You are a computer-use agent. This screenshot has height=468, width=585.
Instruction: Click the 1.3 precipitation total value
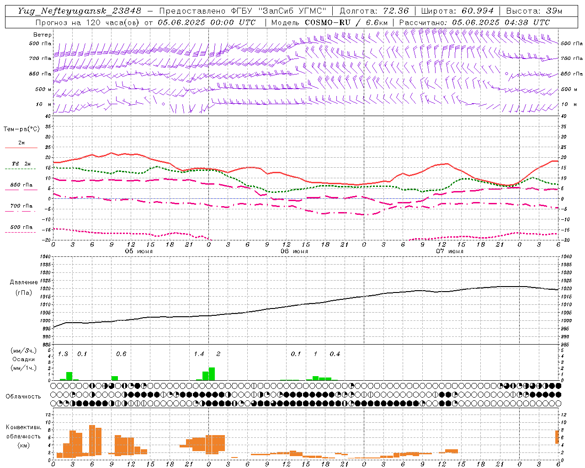coord(63,354)
